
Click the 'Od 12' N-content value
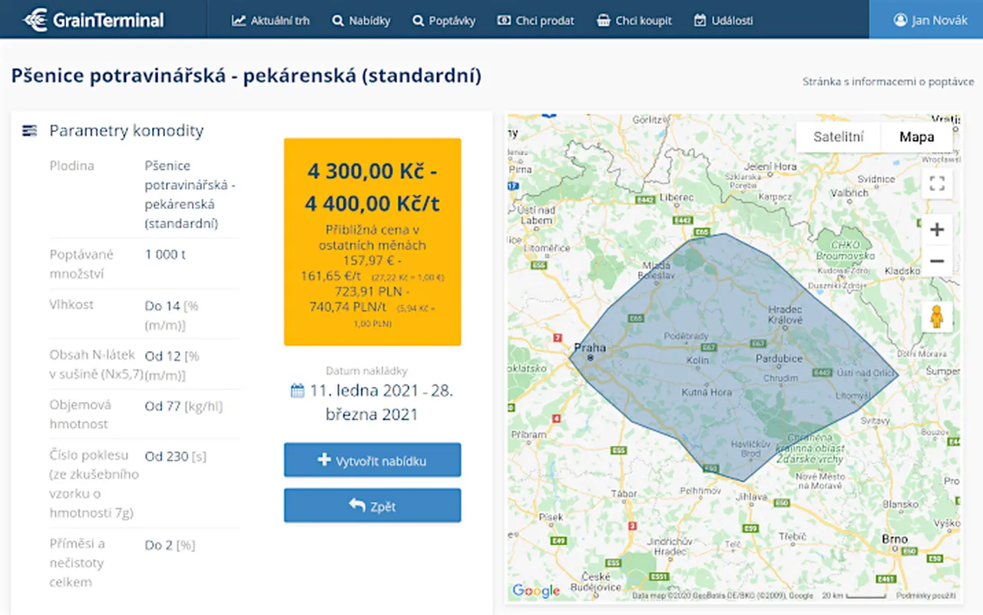point(163,355)
